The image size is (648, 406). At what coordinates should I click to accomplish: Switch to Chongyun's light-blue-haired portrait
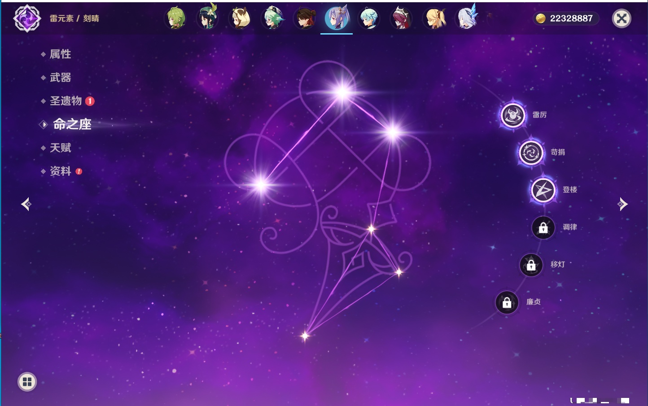pos(369,18)
